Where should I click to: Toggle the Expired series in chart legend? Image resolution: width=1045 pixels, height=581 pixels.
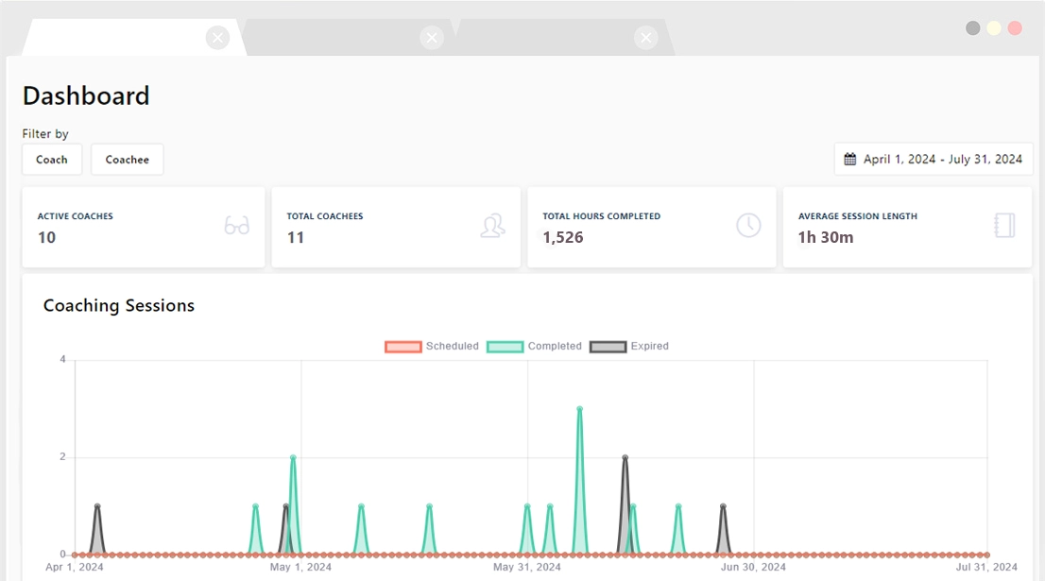tap(629, 347)
